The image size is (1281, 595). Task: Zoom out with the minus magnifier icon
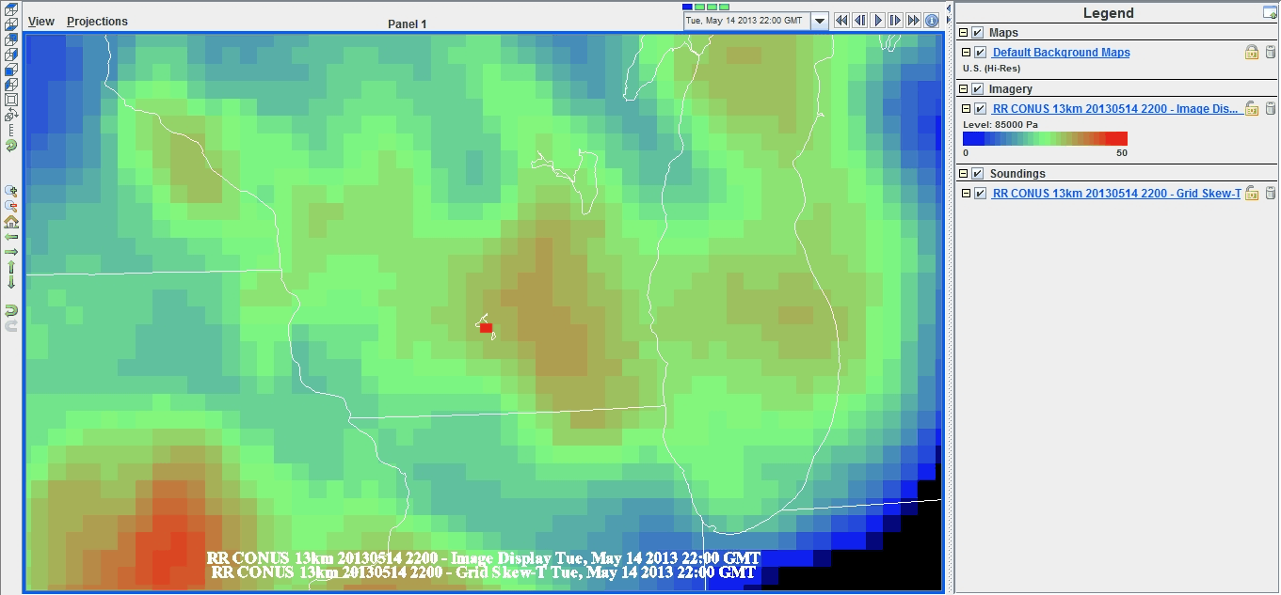(11, 206)
